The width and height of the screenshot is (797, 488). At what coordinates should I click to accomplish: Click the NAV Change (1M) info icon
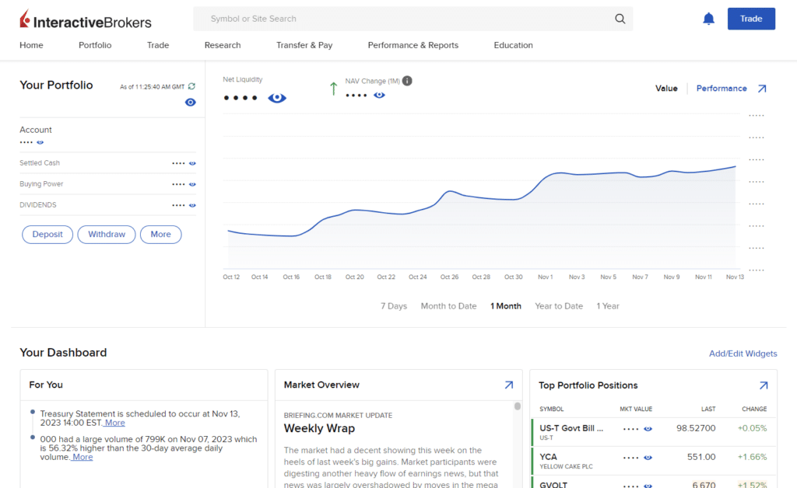(406, 80)
